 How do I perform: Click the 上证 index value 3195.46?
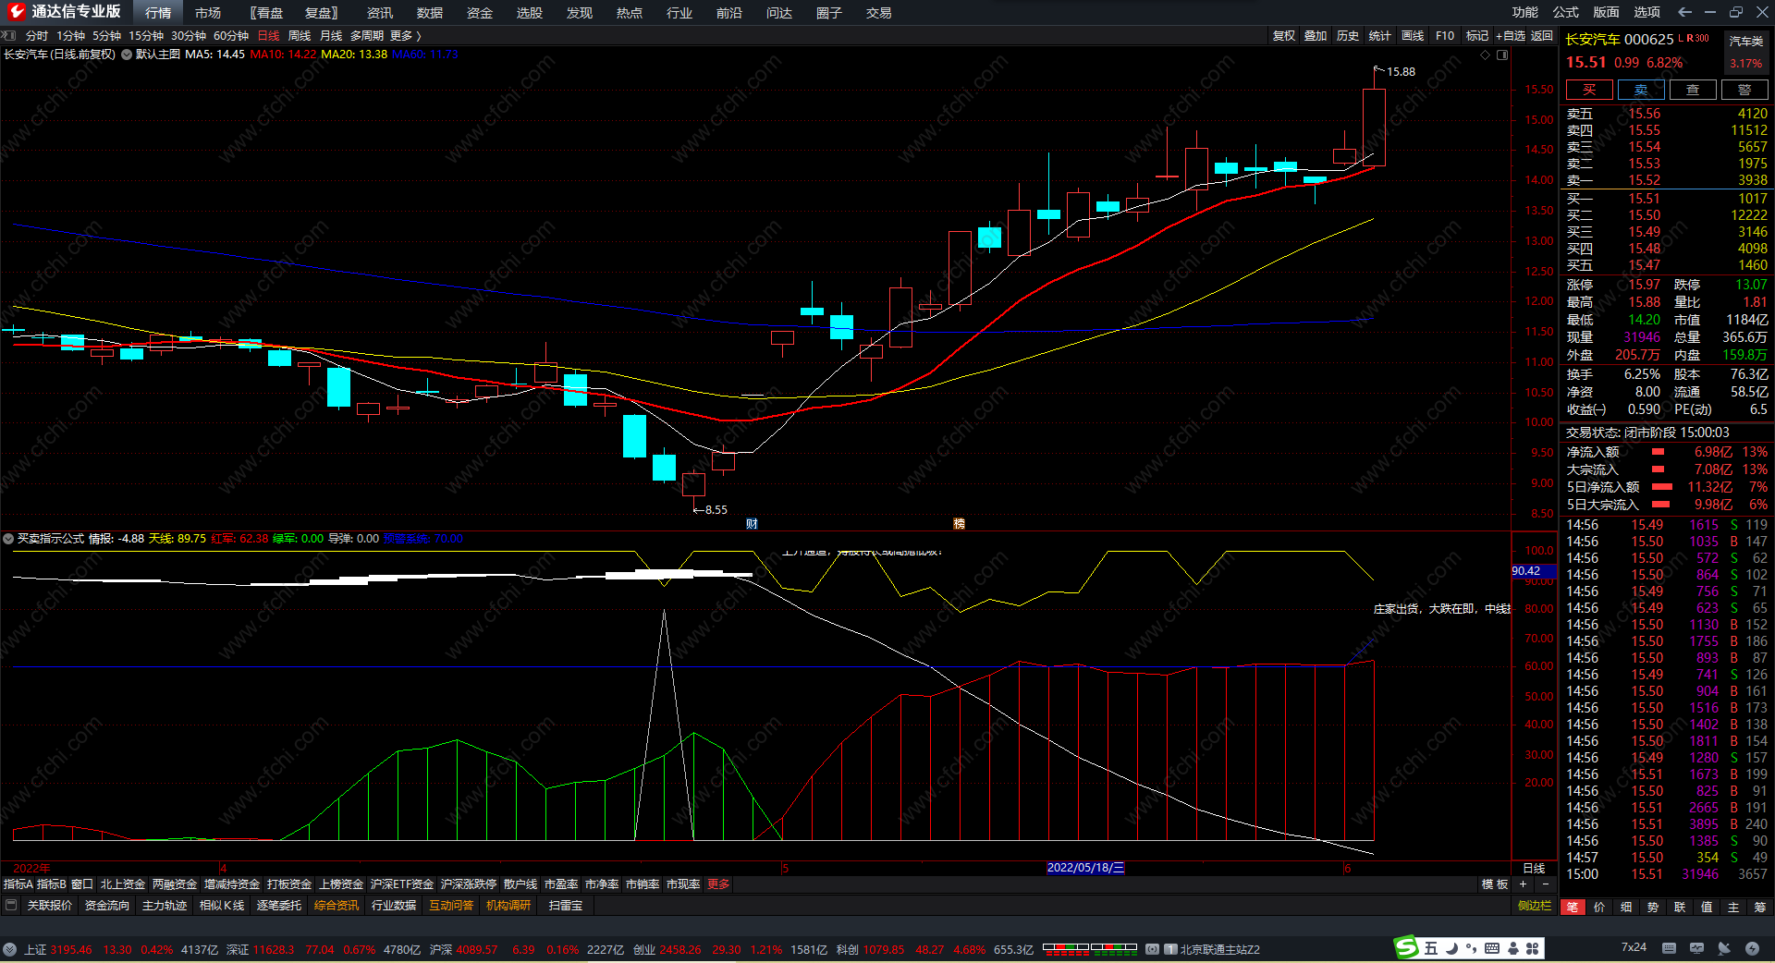click(x=71, y=949)
